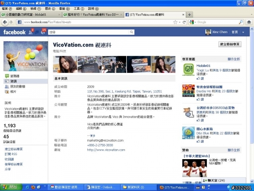
Task: Expand description with ···更多 link
Action: tap(91, 136)
